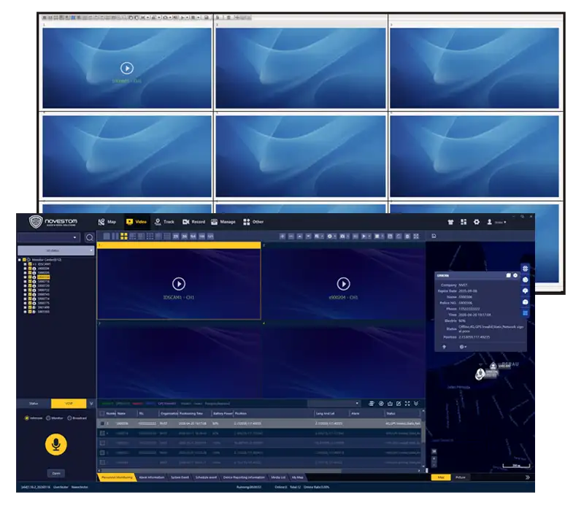The image size is (584, 511).
Task: Open the dropdown above the personnel table
Action: click(334, 404)
